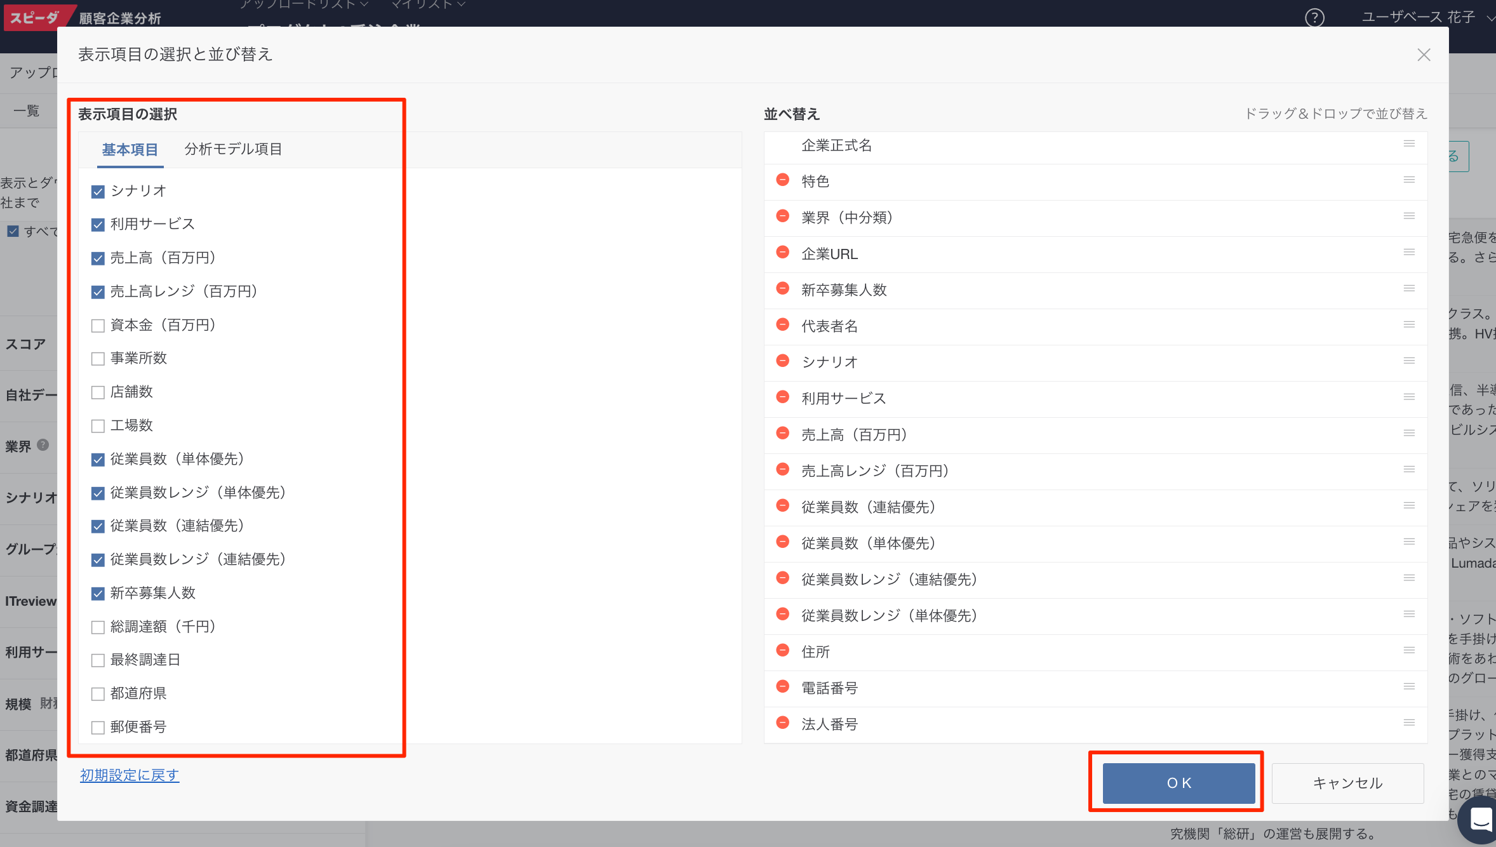Switch to the 分析モデル項目 tab

tap(232, 149)
